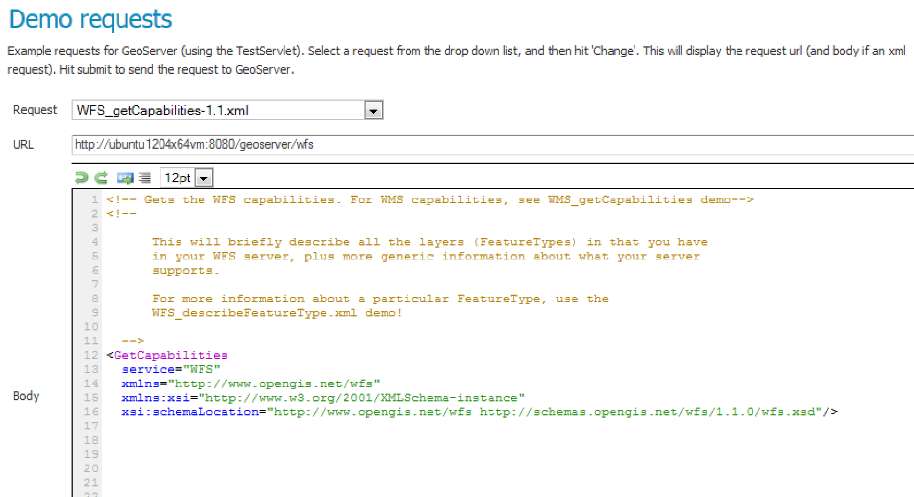The width and height of the screenshot is (914, 497).
Task: Click the comment closing '-->' on line 11
Action: coord(133,341)
